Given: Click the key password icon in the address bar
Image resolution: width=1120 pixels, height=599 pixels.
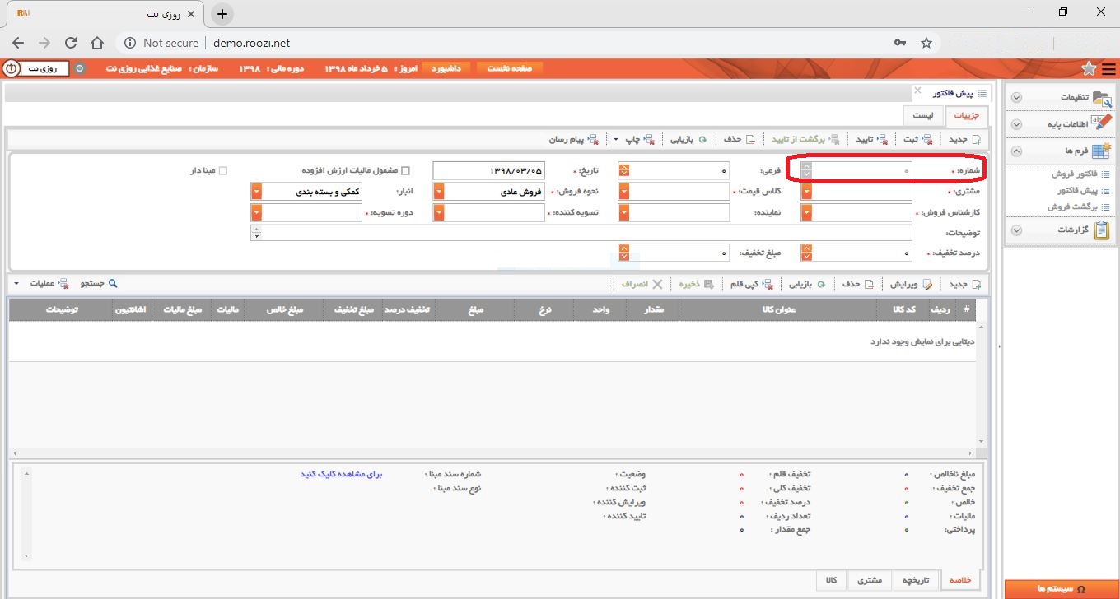Looking at the screenshot, I should pyautogui.click(x=901, y=43).
